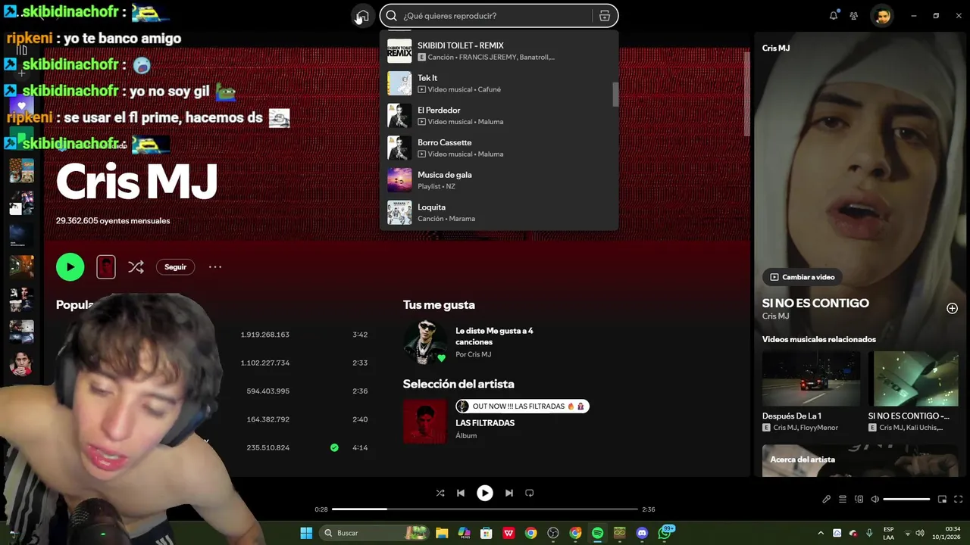
Task: Open the LAS FILTRADAS red album cover
Action: coord(425,422)
